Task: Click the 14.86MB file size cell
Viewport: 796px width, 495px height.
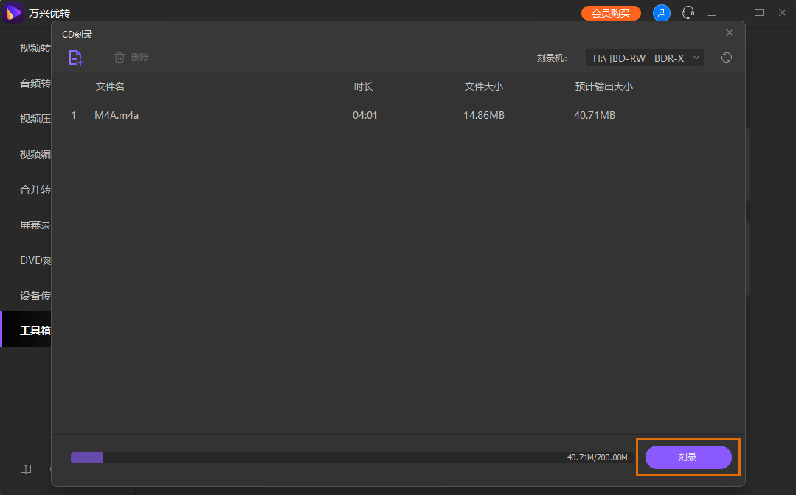Action: point(484,115)
